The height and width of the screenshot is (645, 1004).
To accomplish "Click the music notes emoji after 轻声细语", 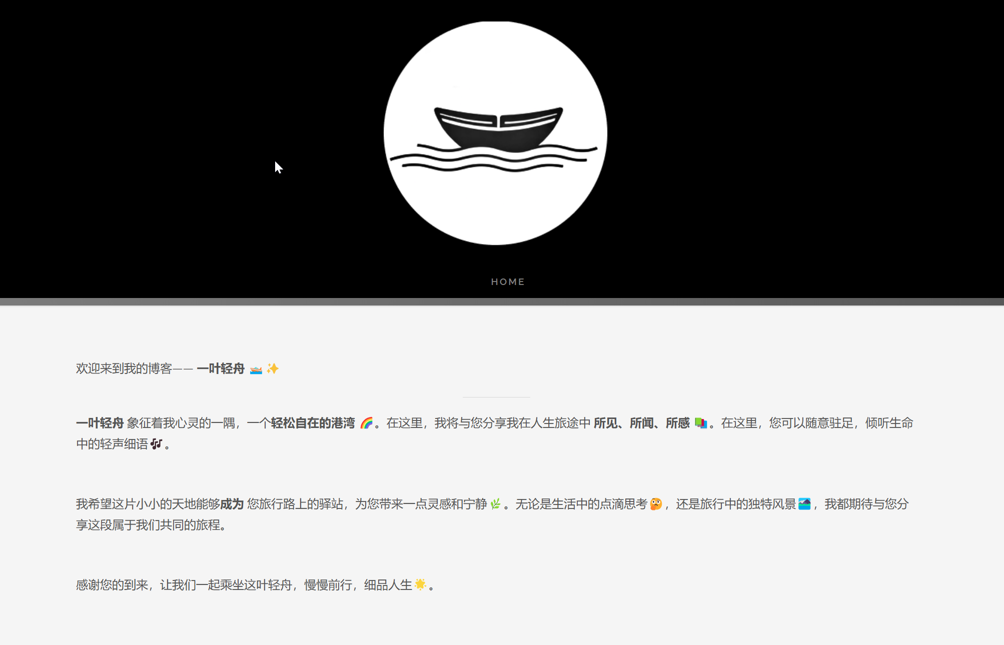I will pyautogui.click(x=157, y=444).
